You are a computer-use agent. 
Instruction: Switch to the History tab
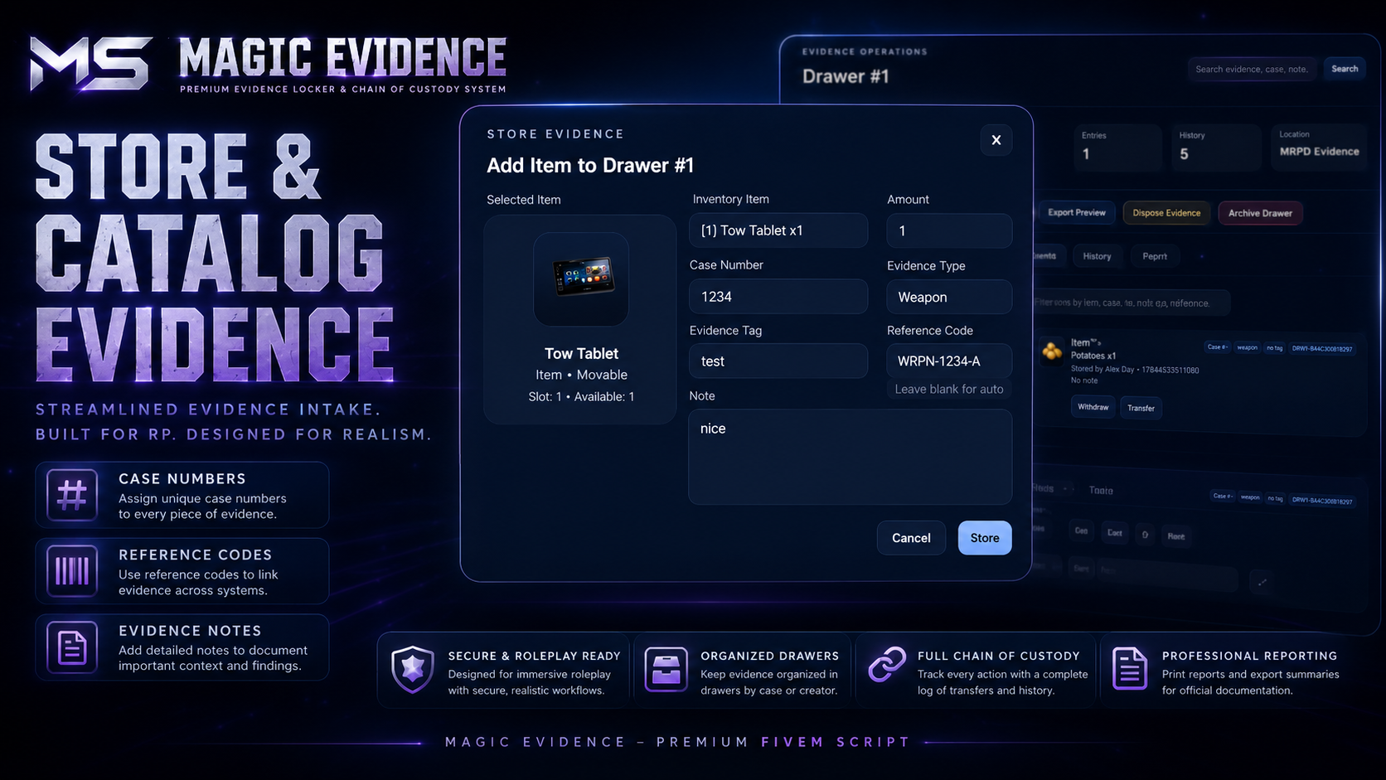1097,256
